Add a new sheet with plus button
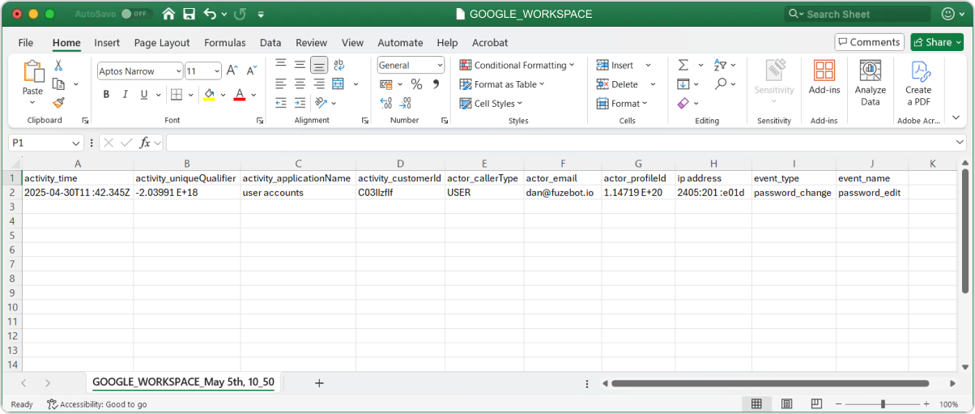Image resolution: width=975 pixels, height=414 pixels. pos(319,382)
